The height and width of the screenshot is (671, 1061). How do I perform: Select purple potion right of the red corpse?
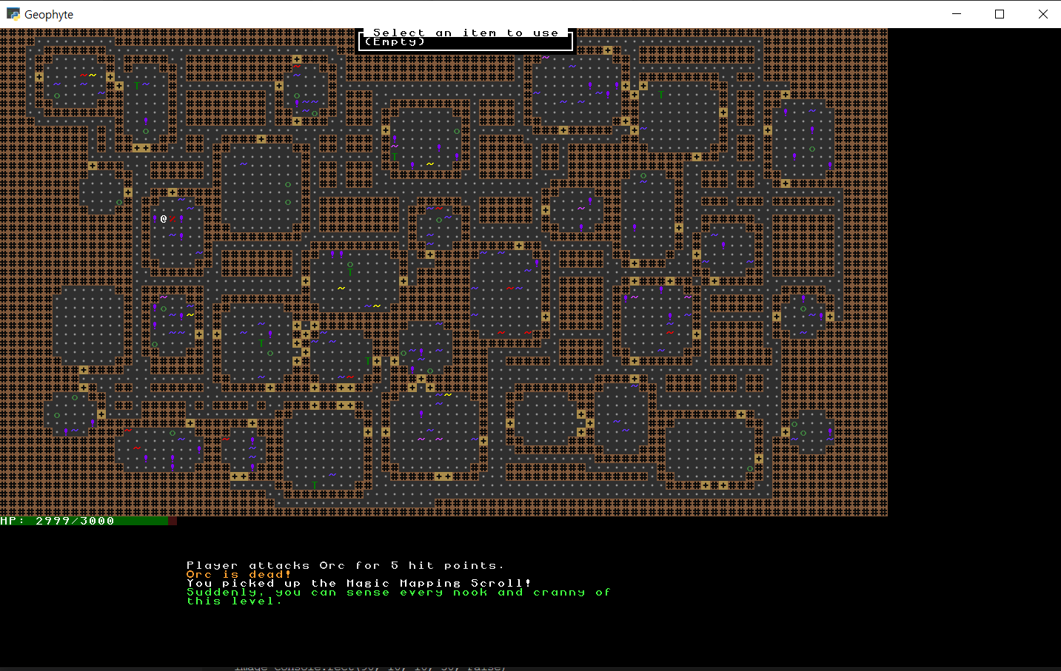(x=181, y=219)
